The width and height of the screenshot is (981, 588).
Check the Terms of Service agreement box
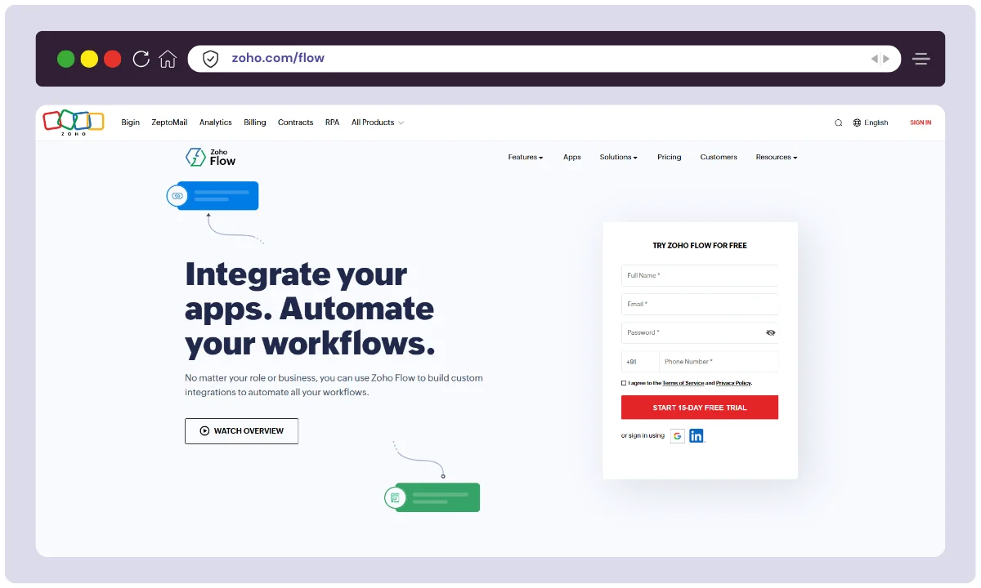[x=624, y=383]
